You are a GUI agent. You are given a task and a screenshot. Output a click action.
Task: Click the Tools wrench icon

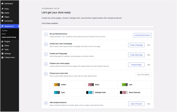2,50
